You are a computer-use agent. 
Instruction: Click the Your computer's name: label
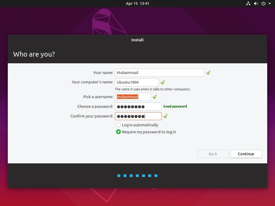click(x=92, y=82)
